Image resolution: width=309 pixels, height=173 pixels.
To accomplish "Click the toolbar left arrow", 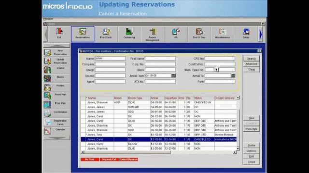I will tap(45, 34).
